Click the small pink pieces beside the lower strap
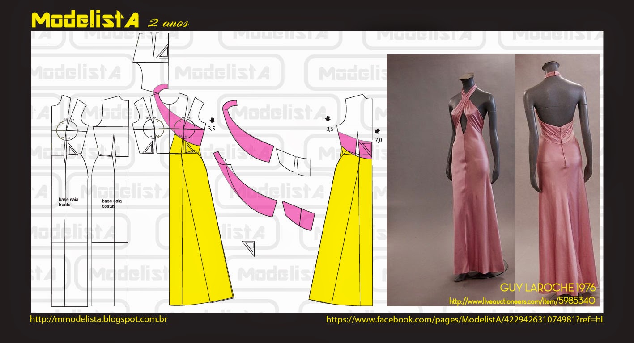 [x=298, y=215]
